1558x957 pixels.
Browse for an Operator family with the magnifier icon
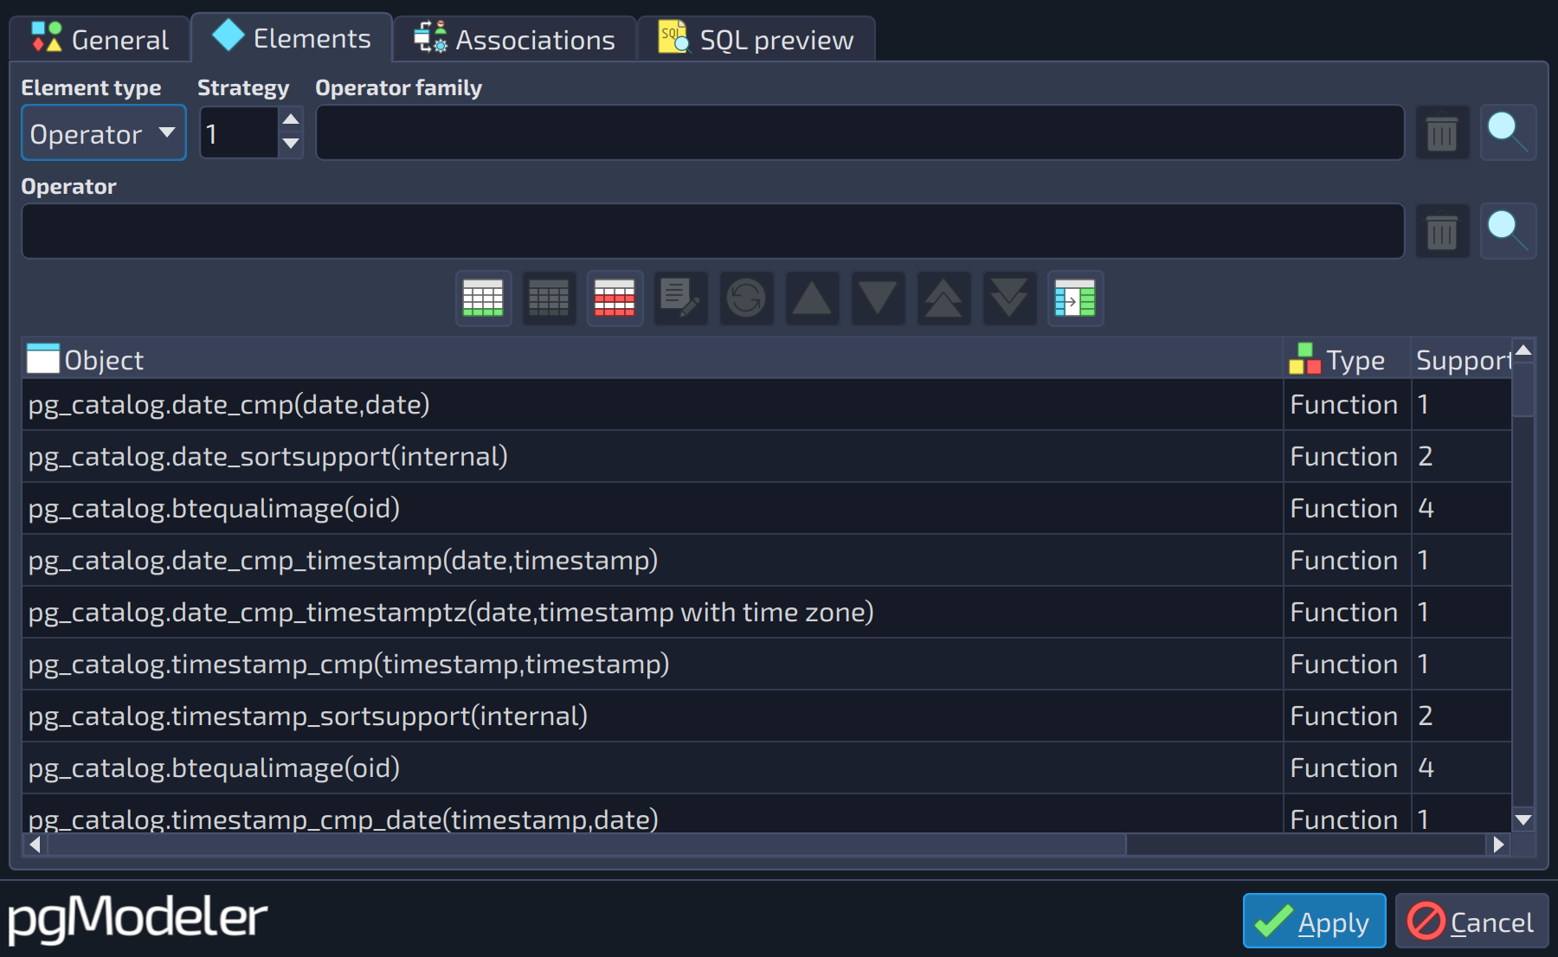click(x=1508, y=133)
